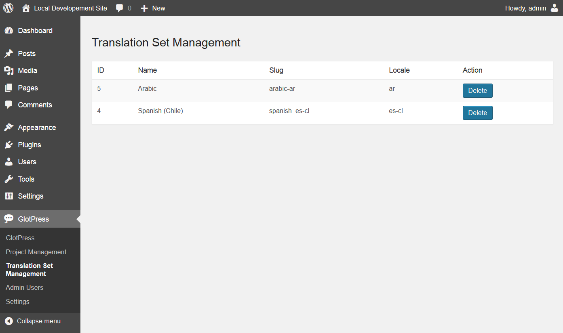Click the home icon in the admin bar

pos(26,8)
